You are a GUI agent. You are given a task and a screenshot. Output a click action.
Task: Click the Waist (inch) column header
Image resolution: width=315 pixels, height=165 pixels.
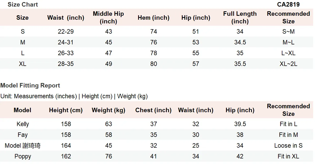(x=66, y=18)
